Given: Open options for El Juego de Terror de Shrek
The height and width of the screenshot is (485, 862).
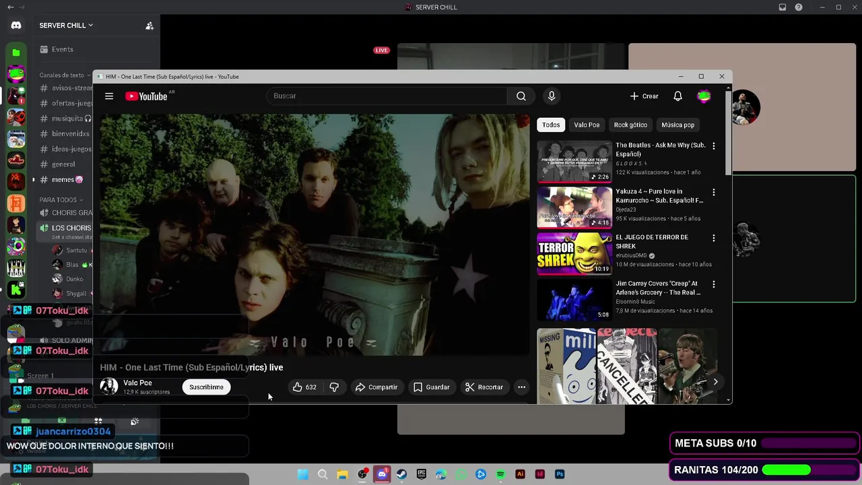Looking at the screenshot, I should click(x=714, y=238).
